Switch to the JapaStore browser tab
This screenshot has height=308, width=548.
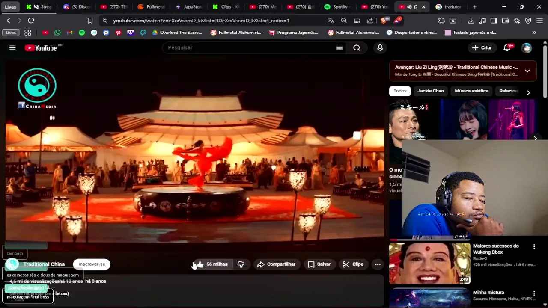189,7
